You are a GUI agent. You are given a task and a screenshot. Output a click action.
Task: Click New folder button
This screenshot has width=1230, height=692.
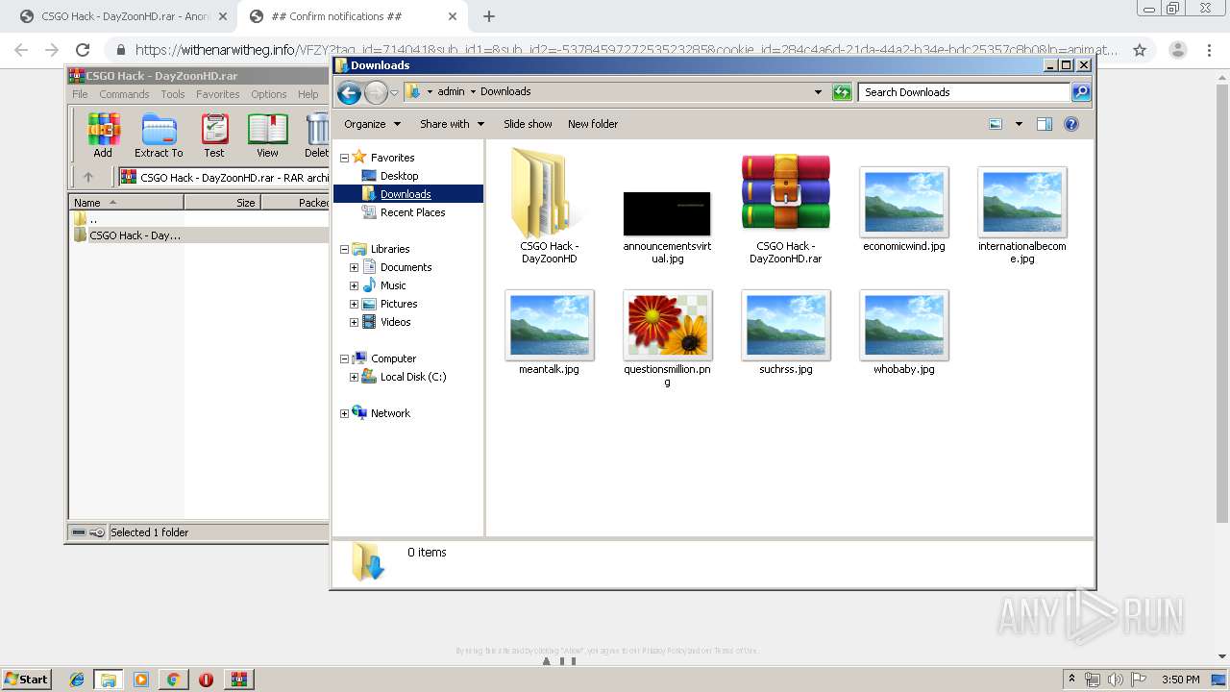(593, 124)
